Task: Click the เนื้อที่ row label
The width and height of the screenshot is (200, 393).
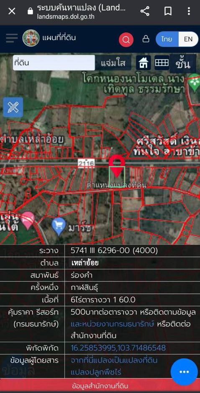Action: click(50, 299)
